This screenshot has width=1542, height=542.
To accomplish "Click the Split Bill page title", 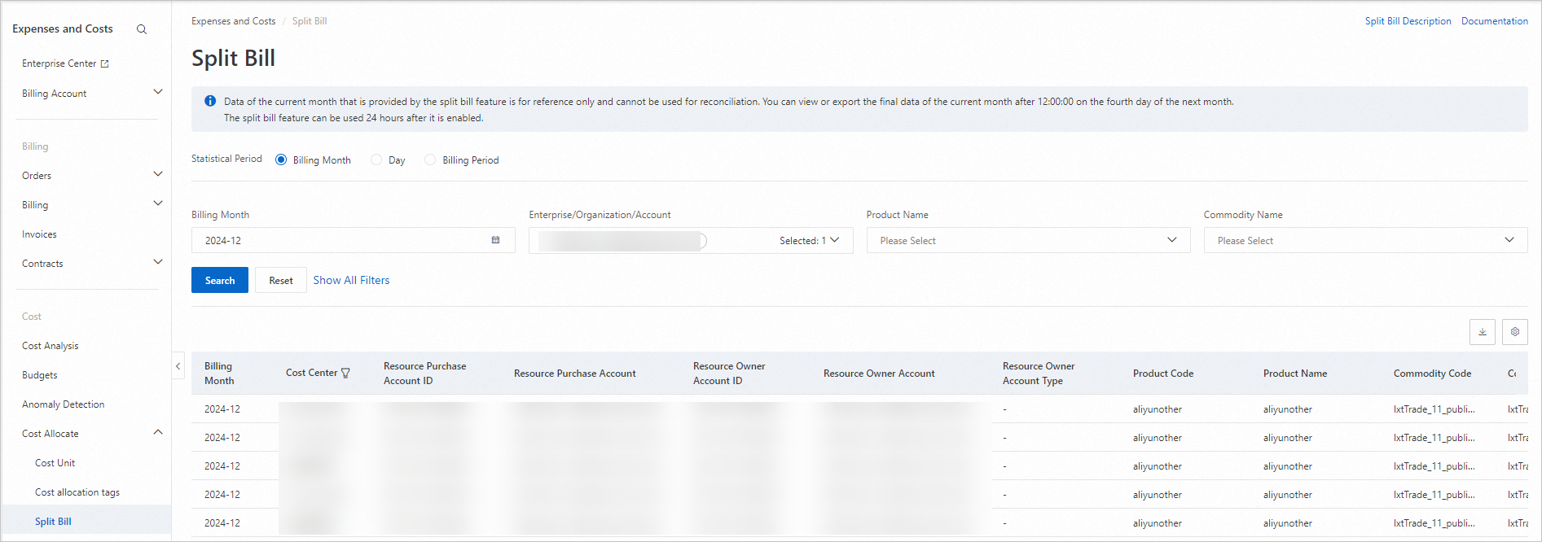I will 233,58.
